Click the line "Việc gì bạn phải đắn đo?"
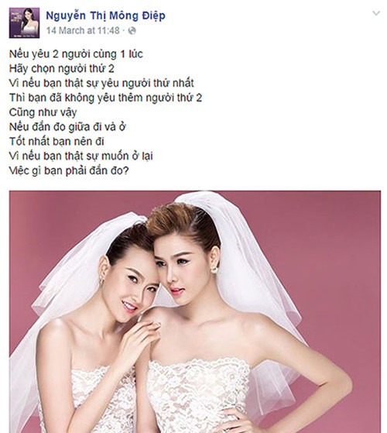387x433 pixels. click(69, 171)
